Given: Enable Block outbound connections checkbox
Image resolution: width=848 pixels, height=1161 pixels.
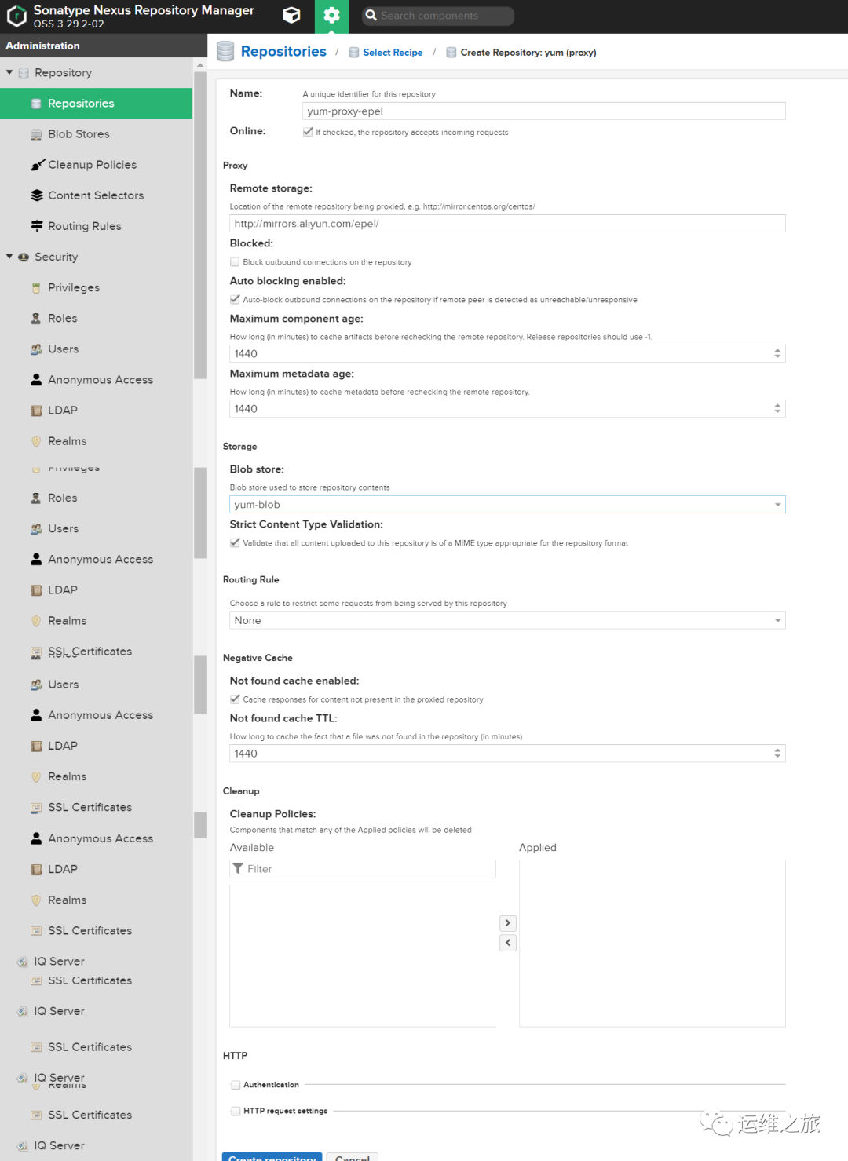Looking at the screenshot, I should coord(235,262).
